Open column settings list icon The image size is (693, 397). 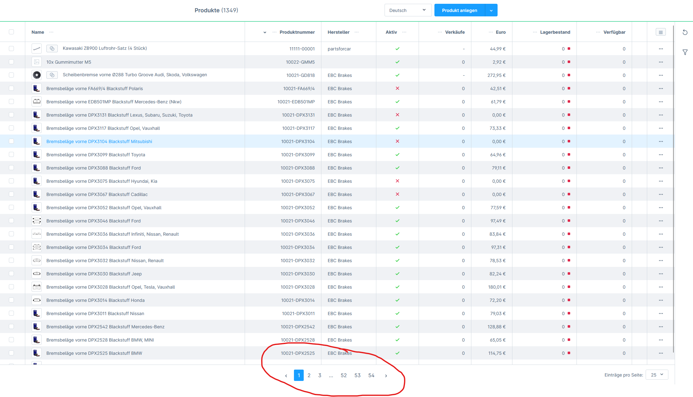660,32
